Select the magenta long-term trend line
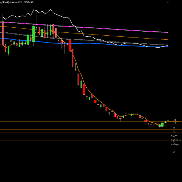 [x=84, y=27]
